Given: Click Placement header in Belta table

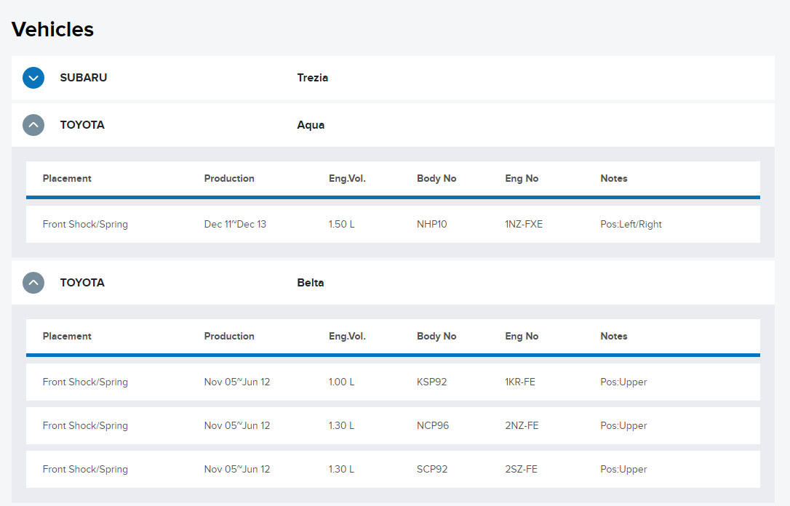Looking at the screenshot, I should point(67,336).
